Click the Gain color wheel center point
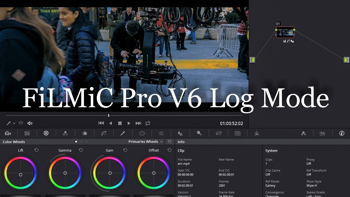This screenshot has height=197, width=350. click(110, 173)
